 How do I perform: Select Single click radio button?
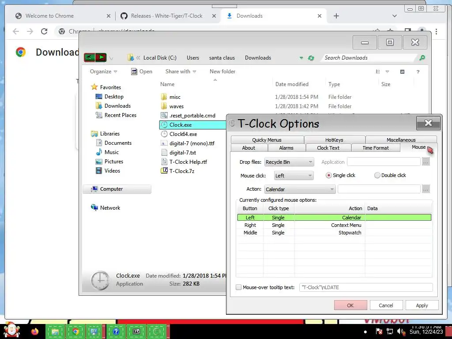[328, 175]
